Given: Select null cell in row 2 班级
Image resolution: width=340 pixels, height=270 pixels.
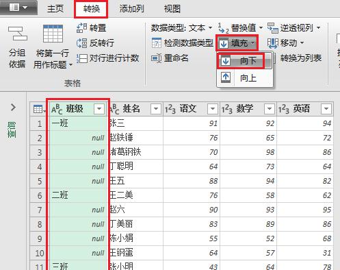Looking at the screenshot, I should (78, 138).
